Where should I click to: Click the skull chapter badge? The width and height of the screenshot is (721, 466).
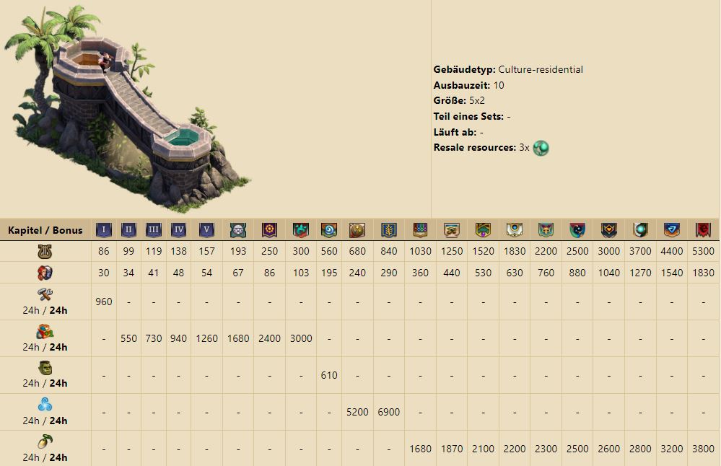(238, 230)
